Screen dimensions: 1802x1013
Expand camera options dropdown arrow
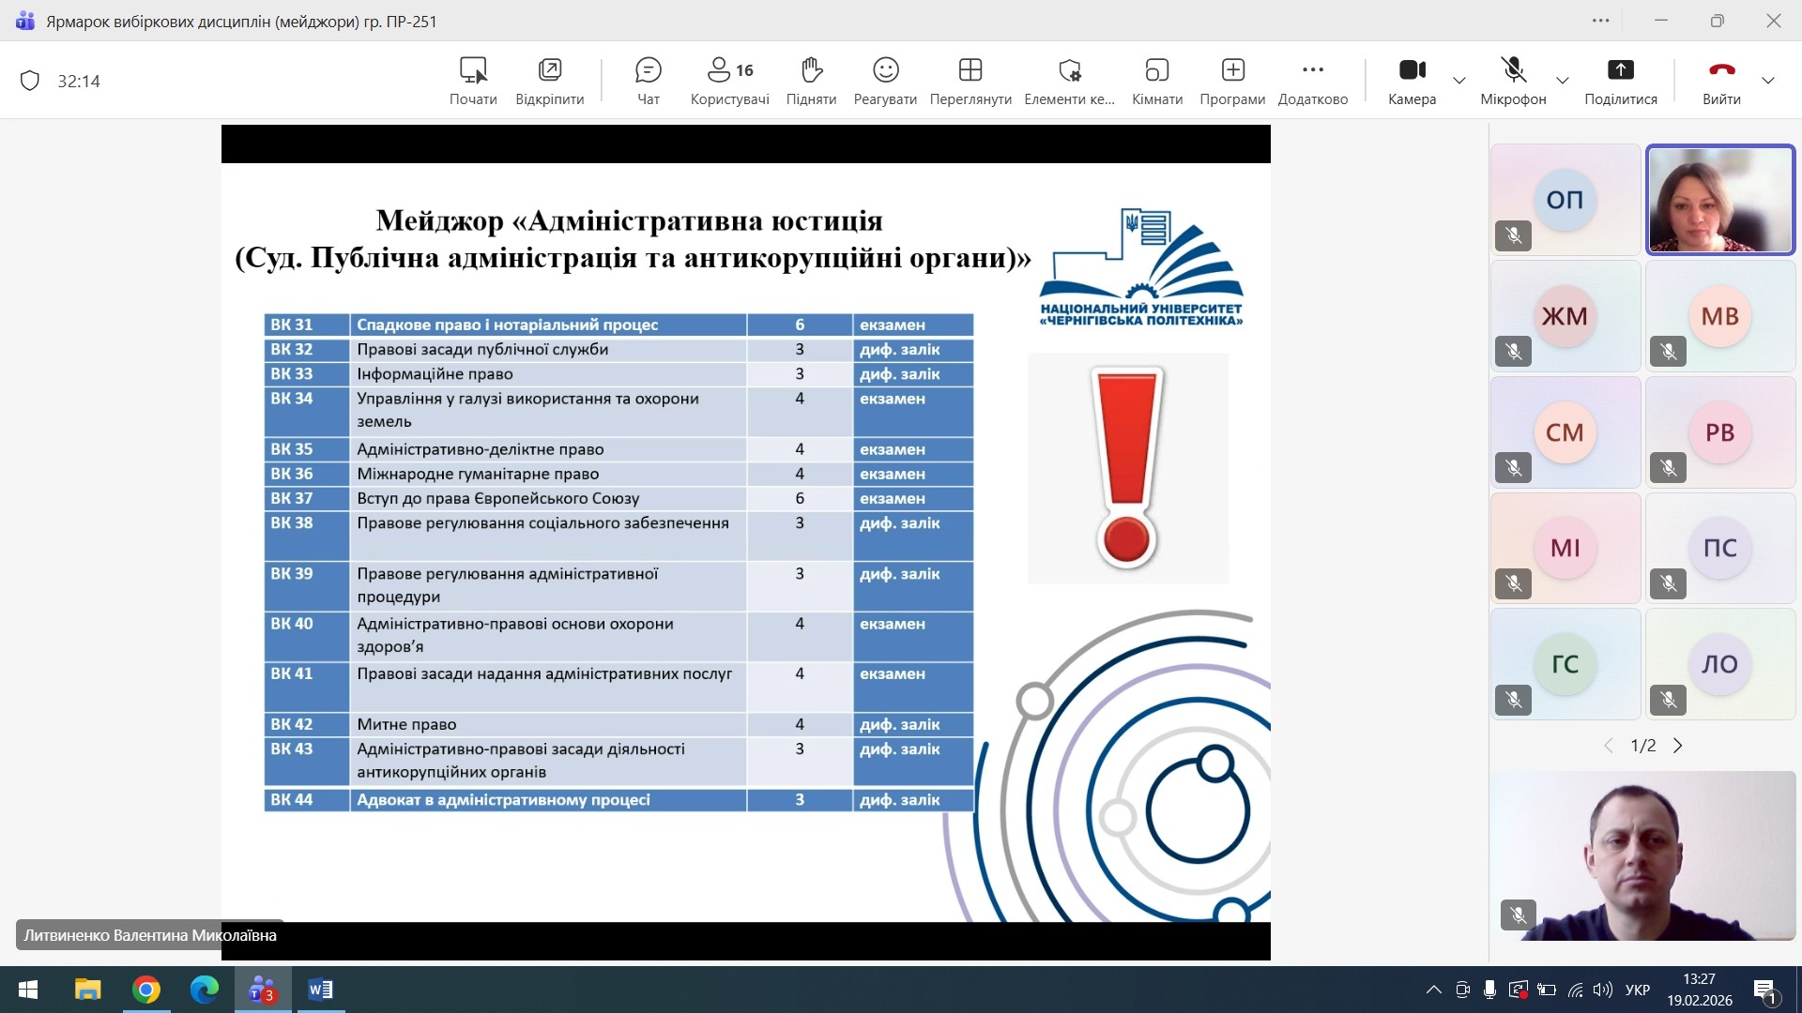tap(1459, 81)
